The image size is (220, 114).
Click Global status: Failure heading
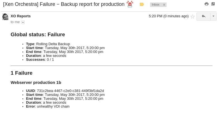tap(38, 35)
